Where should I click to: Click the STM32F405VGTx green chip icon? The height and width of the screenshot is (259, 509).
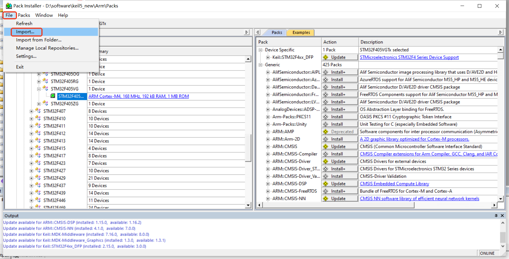point(53,96)
